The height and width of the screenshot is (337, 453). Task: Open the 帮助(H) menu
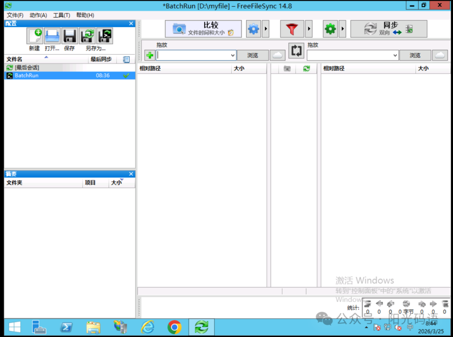point(85,16)
